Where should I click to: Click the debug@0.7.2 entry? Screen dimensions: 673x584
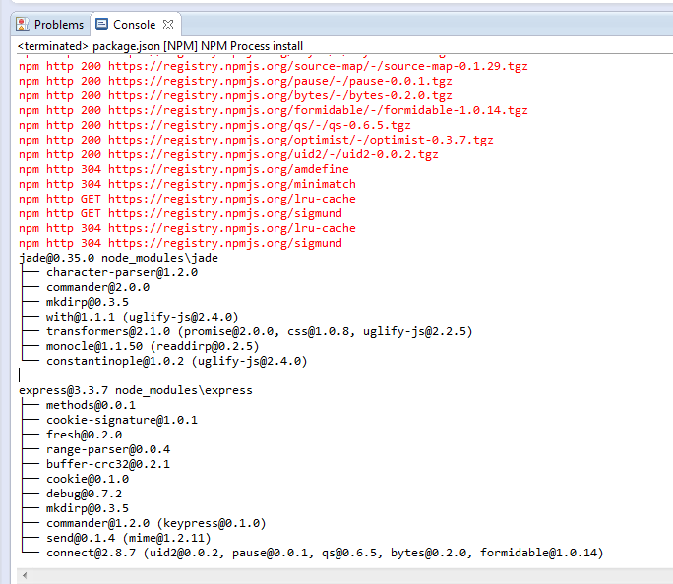point(85,494)
